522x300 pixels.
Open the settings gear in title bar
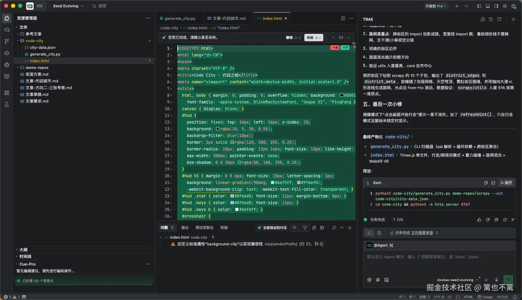pos(505,6)
